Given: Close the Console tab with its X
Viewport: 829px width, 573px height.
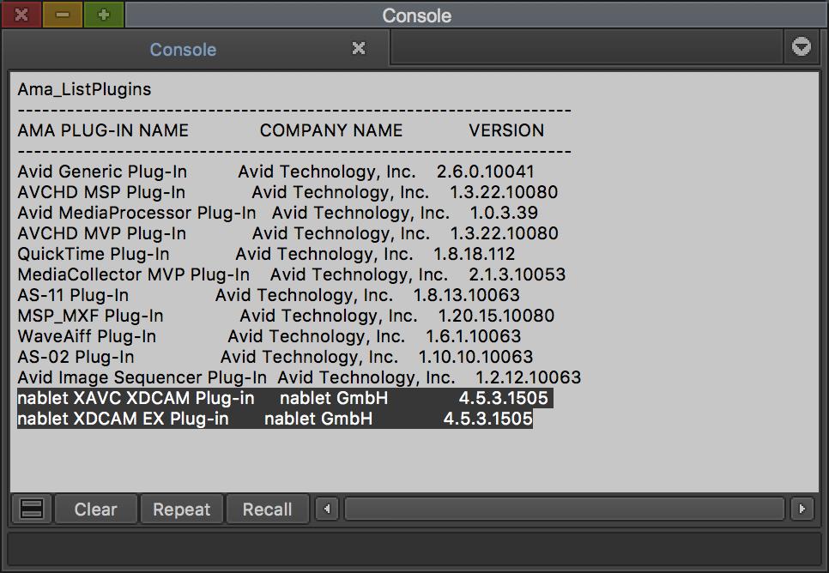Looking at the screenshot, I should [x=359, y=49].
